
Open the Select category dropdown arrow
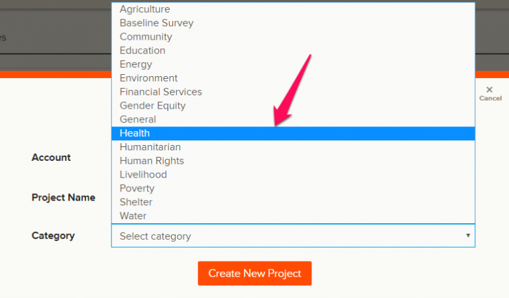(x=467, y=236)
